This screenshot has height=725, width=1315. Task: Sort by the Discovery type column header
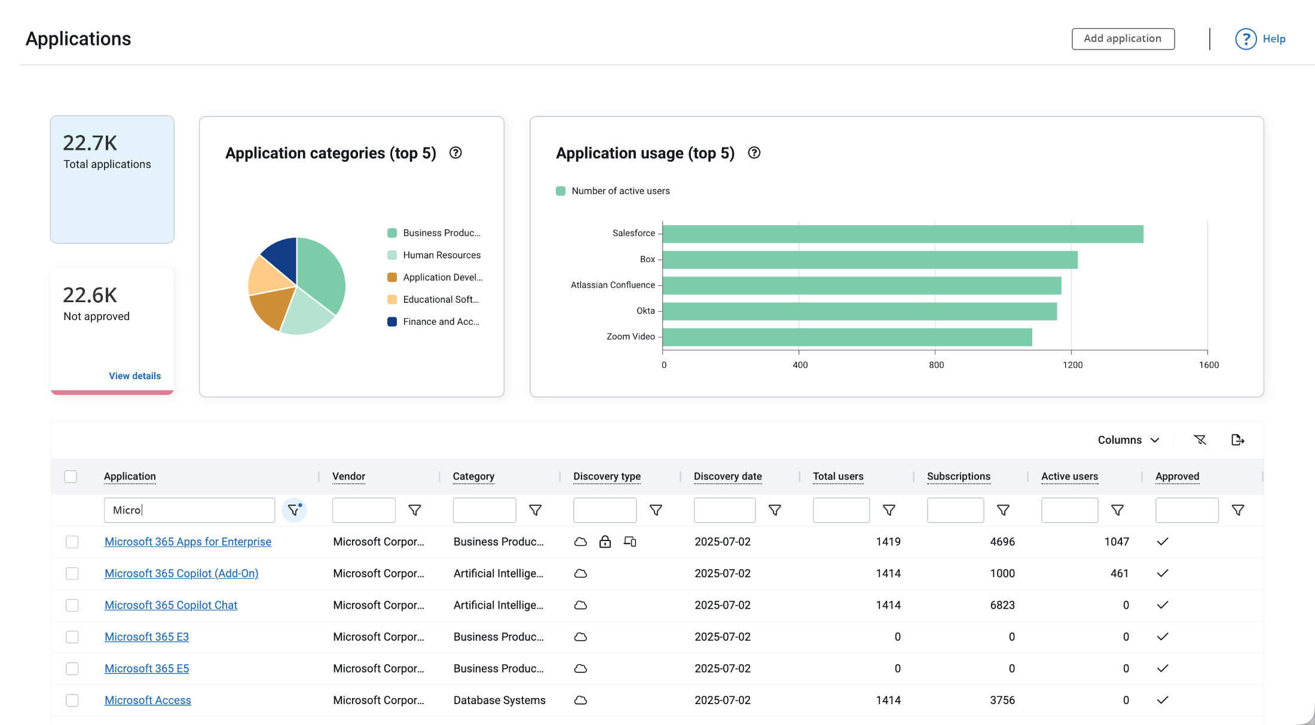coord(607,477)
